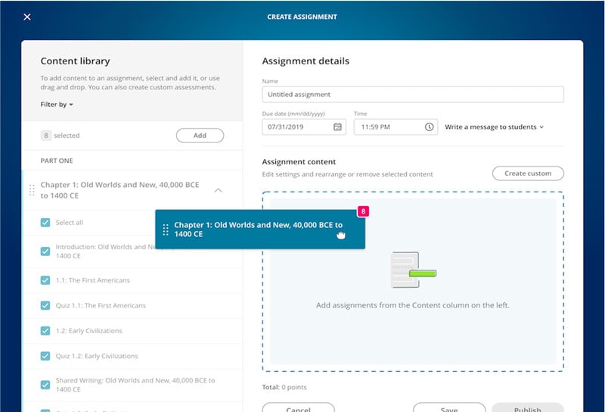
Task: Click the Create custom button
Action: tap(527, 173)
